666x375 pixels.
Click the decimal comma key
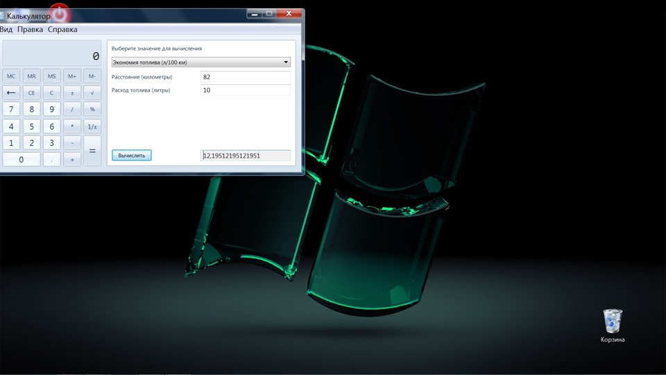[52, 160]
